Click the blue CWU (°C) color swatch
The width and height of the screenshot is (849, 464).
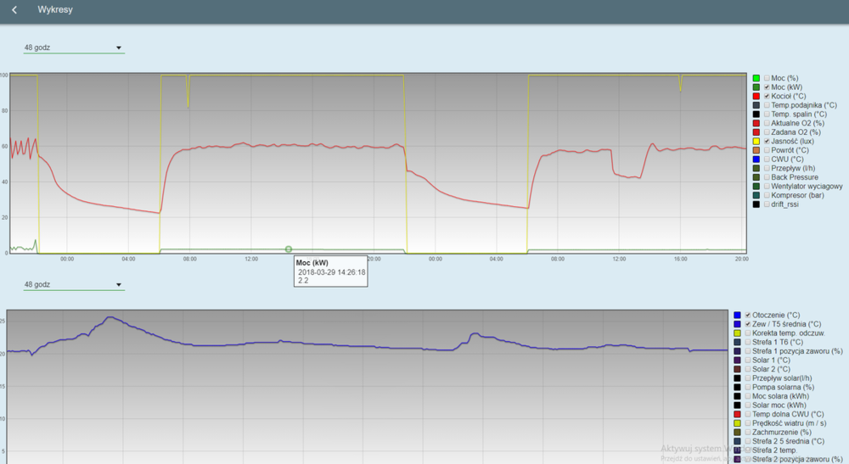coord(756,159)
